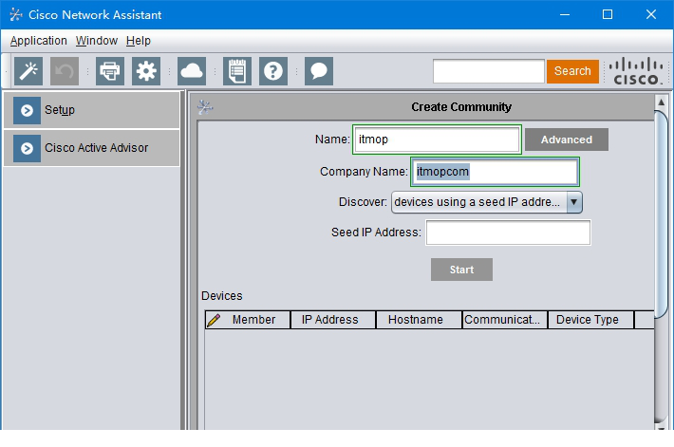Viewport: 674px width, 447px height.
Task: Click the Name field containing itmop
Action: [x=437, y=140]
